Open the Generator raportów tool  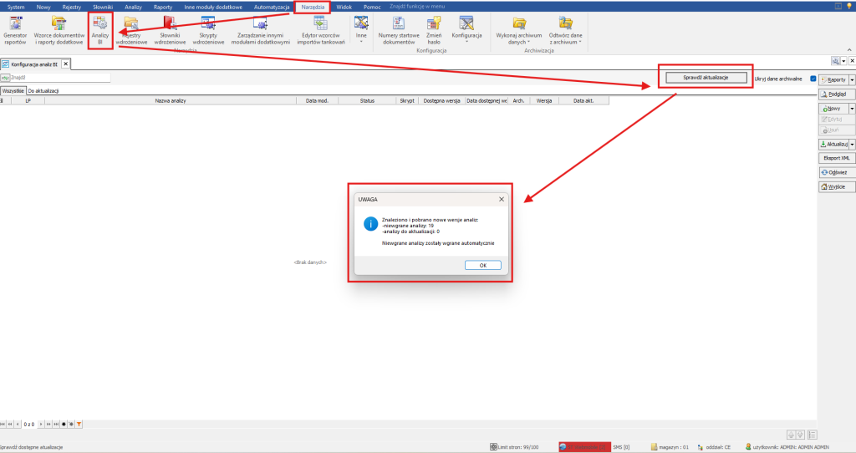[x=15, y=31]
